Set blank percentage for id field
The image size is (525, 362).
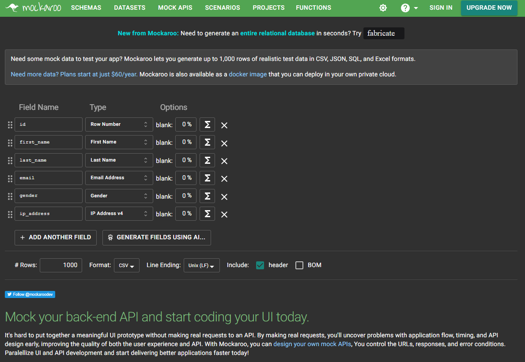[186, 124]
